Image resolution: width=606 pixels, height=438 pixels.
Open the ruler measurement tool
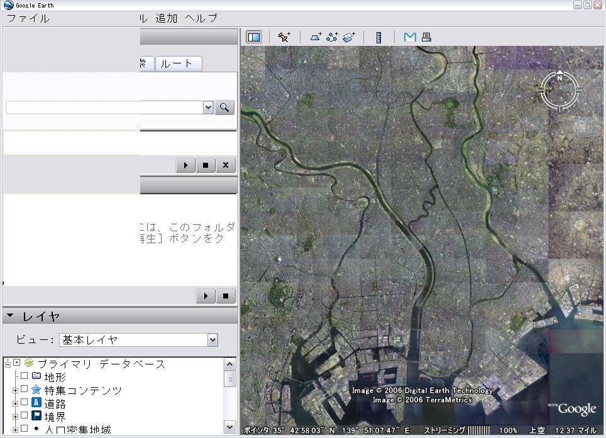(378, 38)
